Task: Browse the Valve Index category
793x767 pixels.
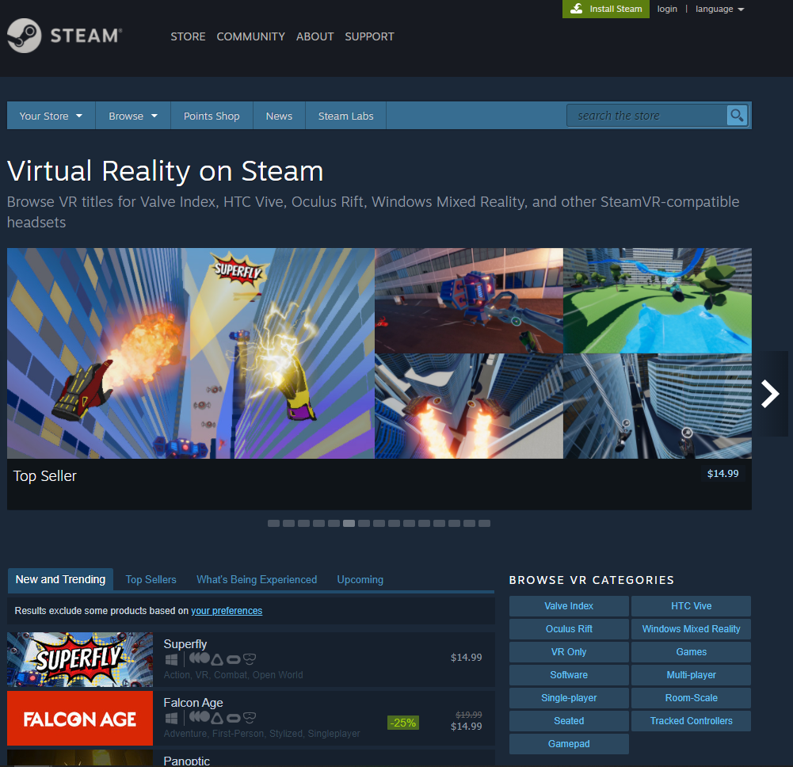Action: [x=569, y=606]
